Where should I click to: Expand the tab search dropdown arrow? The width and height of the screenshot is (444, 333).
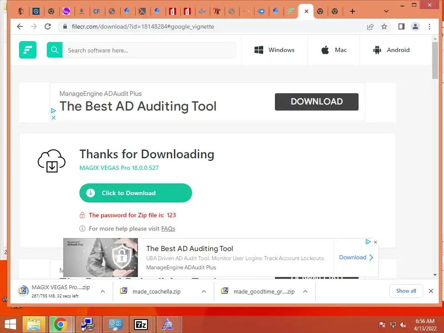click(x=386, y=11)
